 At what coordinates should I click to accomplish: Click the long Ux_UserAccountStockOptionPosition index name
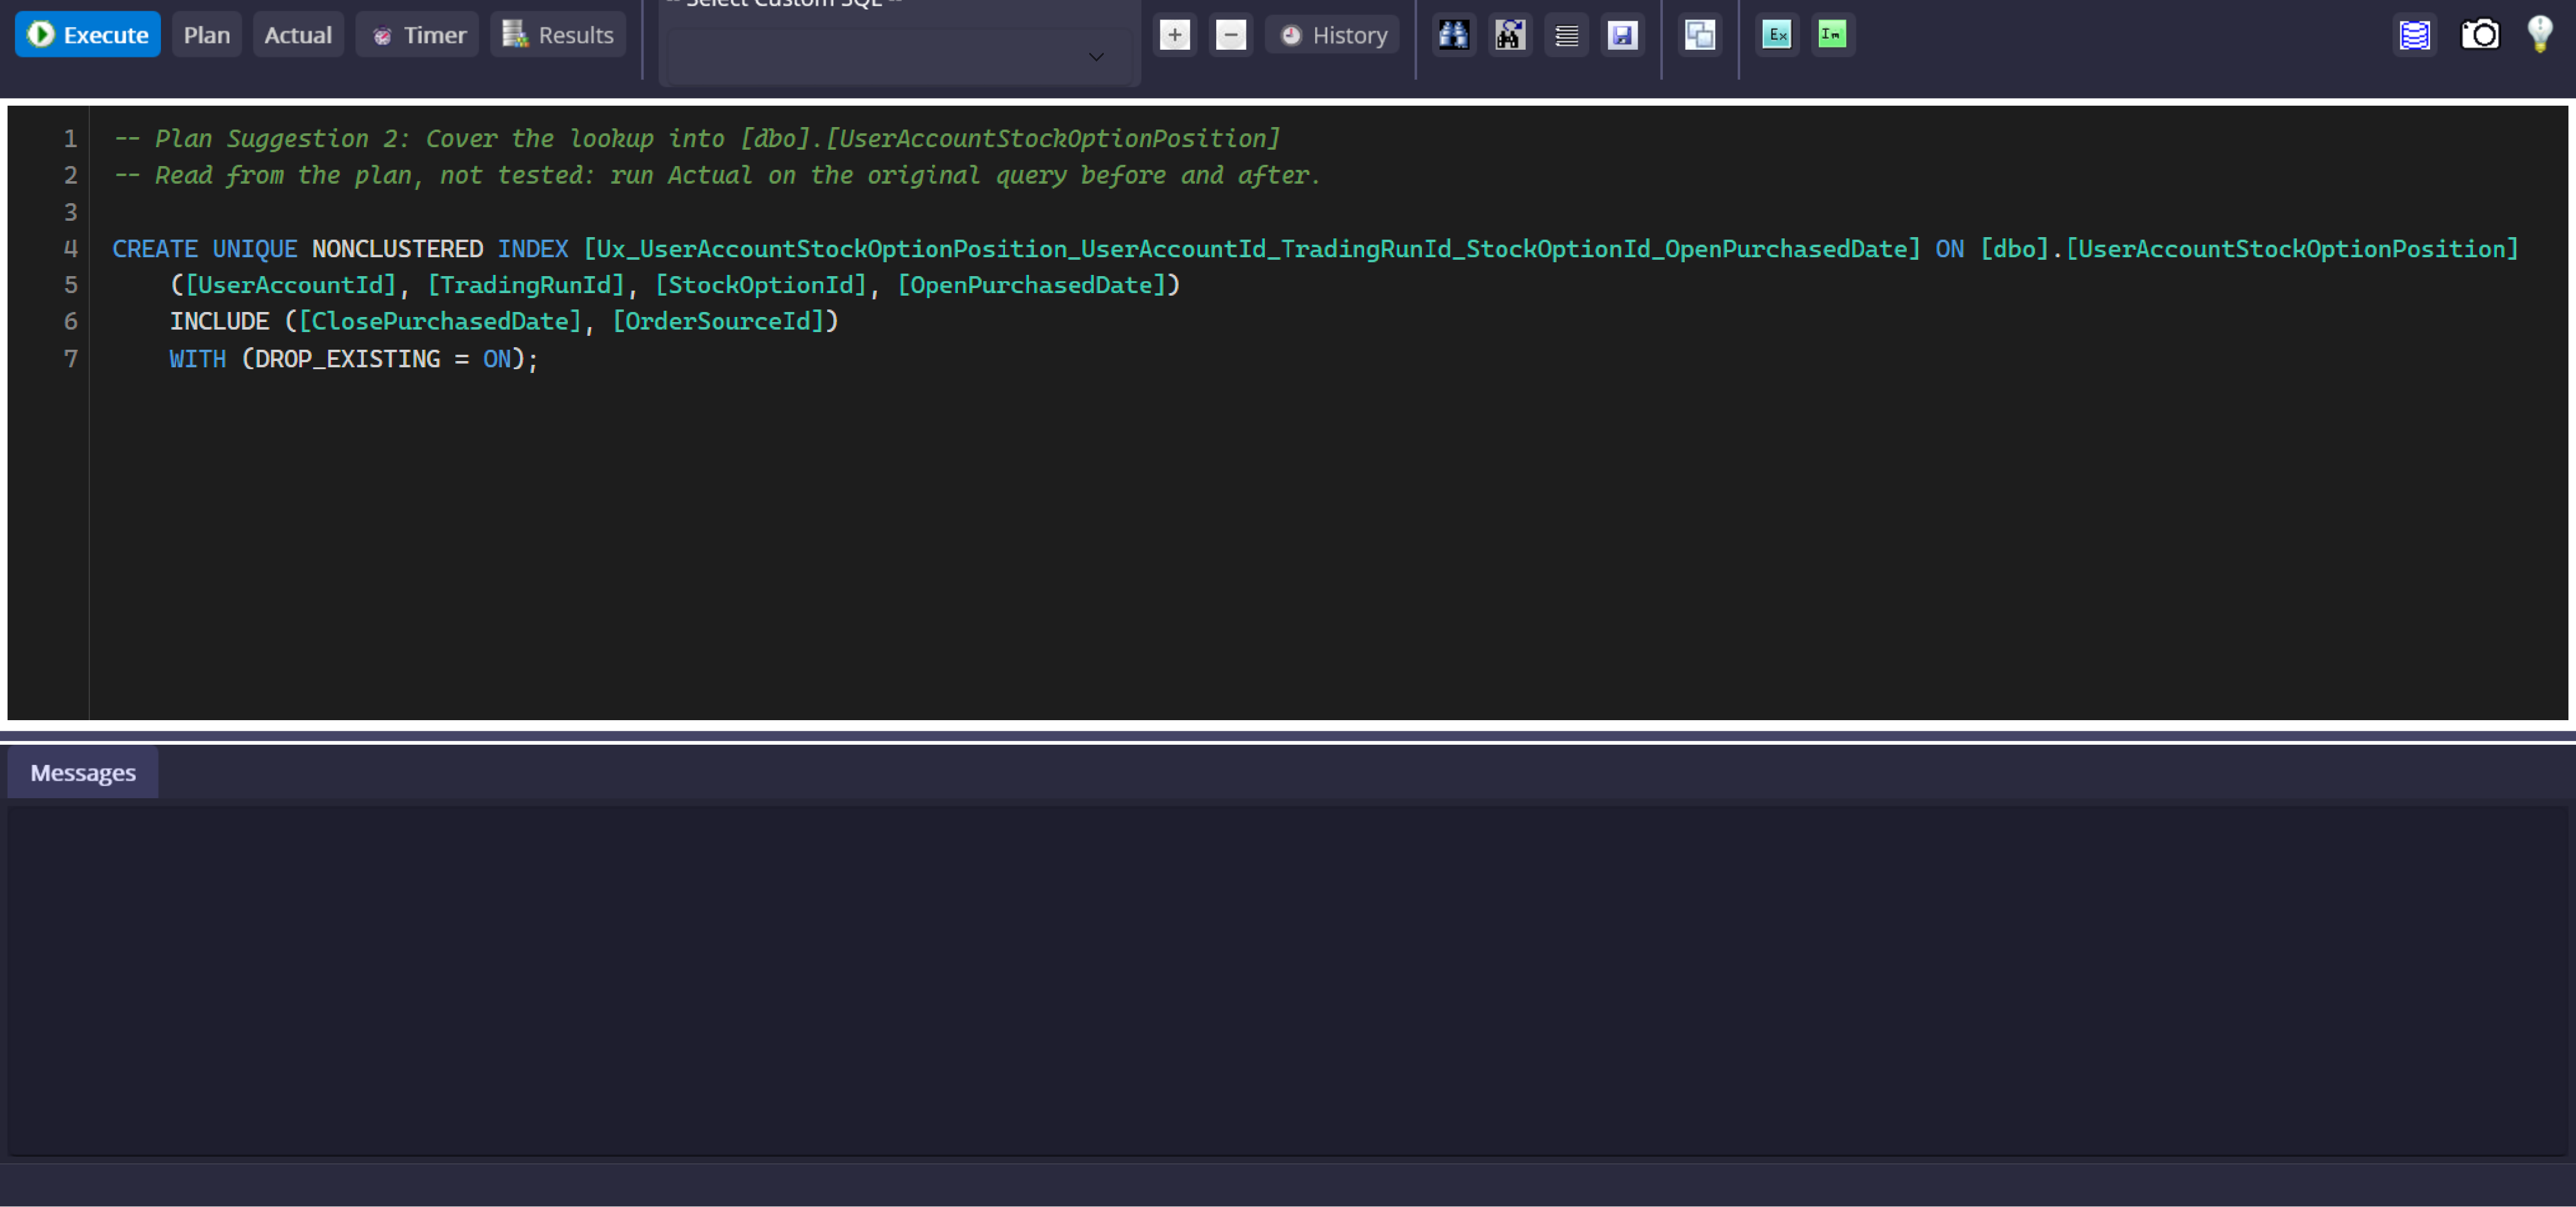click(x=1252, y=248)
